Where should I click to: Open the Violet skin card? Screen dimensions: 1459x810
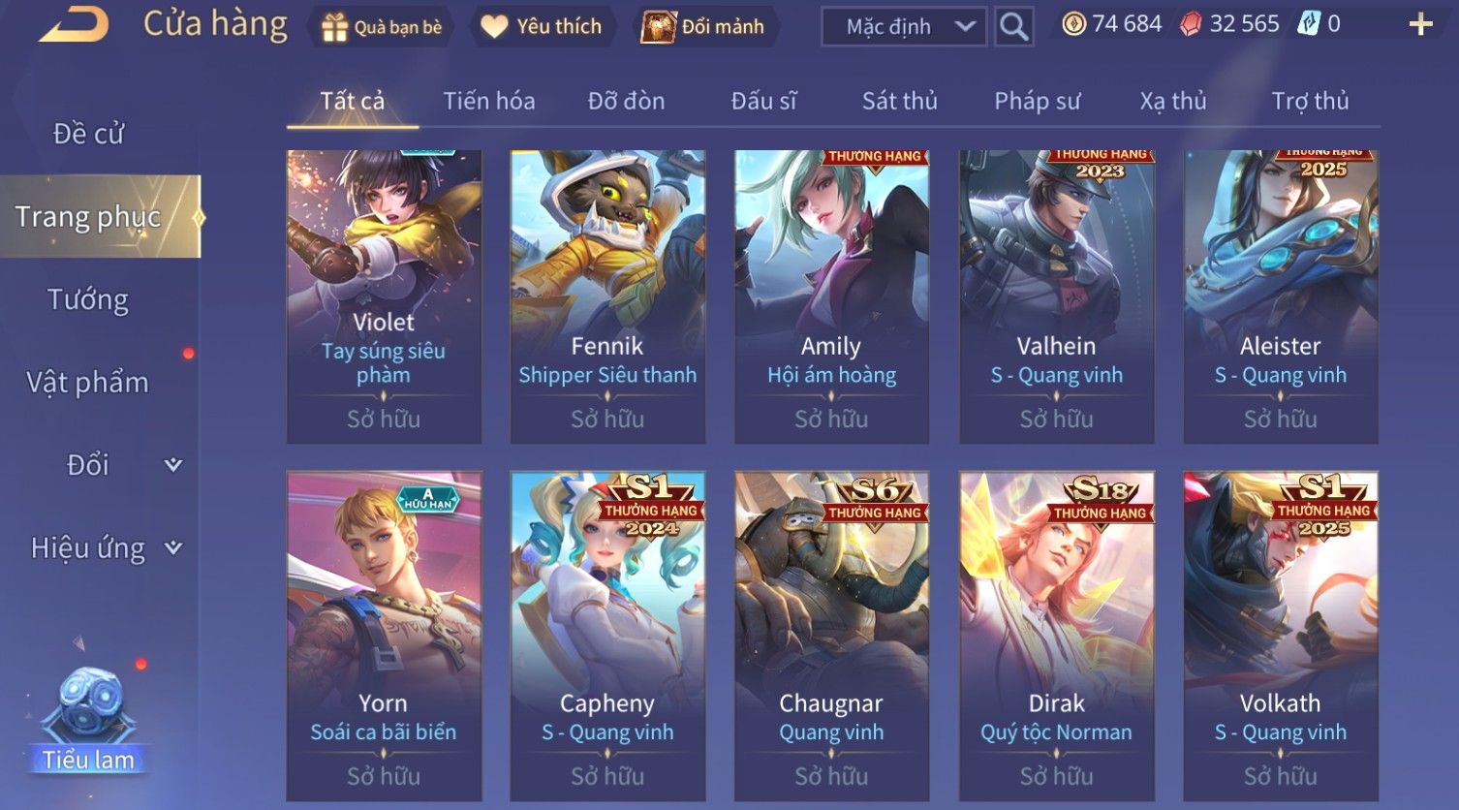[384, 296]
